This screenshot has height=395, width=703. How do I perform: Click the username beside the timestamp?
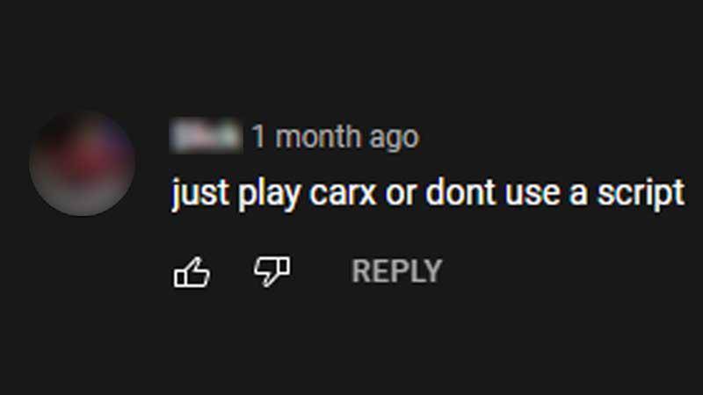(206, 136)
